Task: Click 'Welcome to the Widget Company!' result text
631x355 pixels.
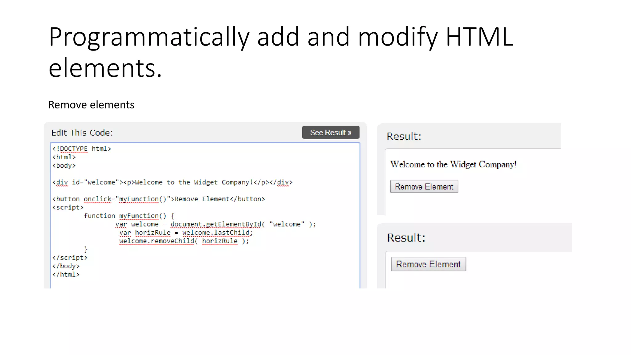Action: [x=453, y=164]
